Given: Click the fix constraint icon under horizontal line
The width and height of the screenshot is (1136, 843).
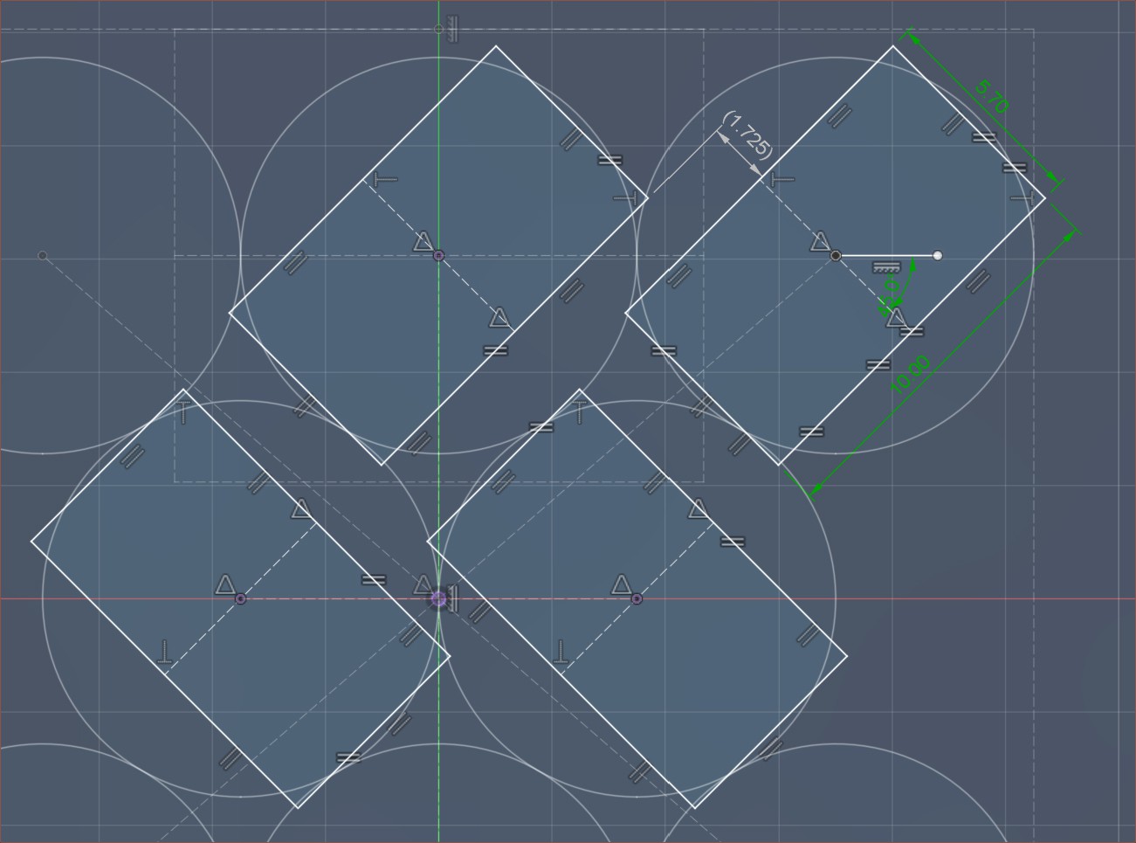Looking at the screenshot, I should point(886,267).
